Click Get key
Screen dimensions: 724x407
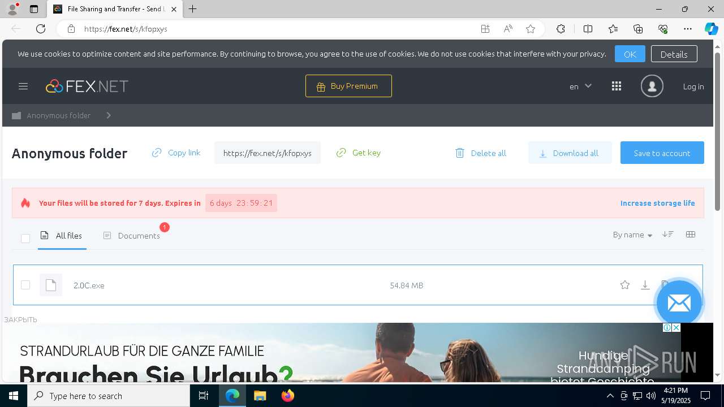click(359, 153)
